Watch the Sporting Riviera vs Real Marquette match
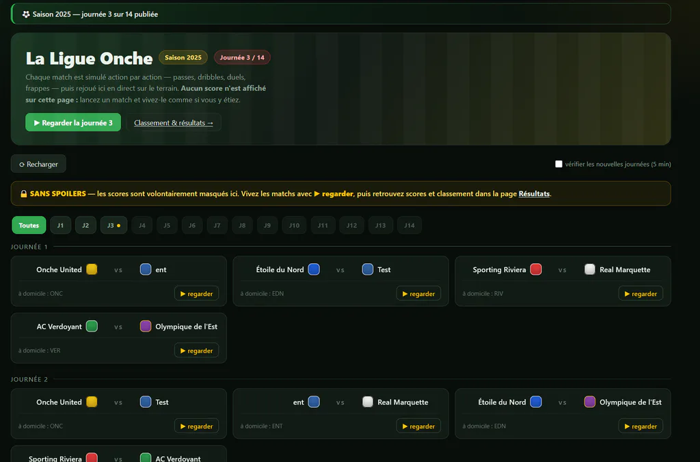 (x=641, y=294)
